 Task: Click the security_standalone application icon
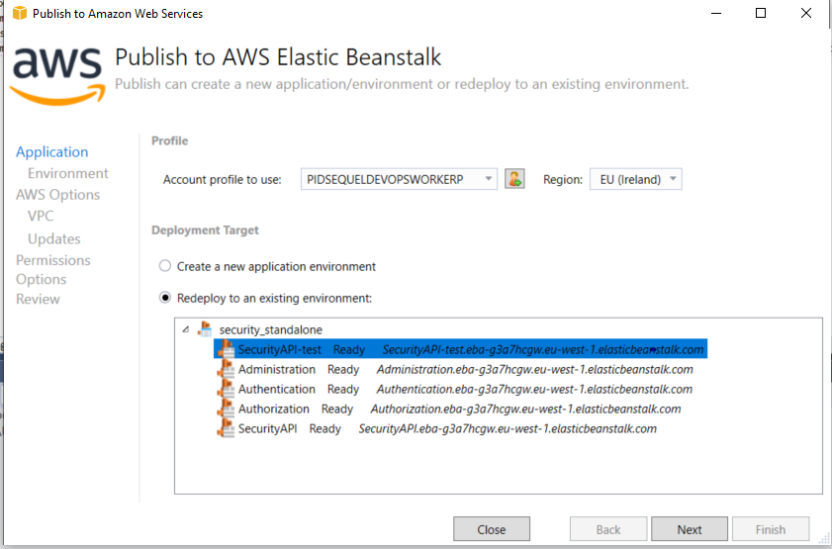click(205, 329)
